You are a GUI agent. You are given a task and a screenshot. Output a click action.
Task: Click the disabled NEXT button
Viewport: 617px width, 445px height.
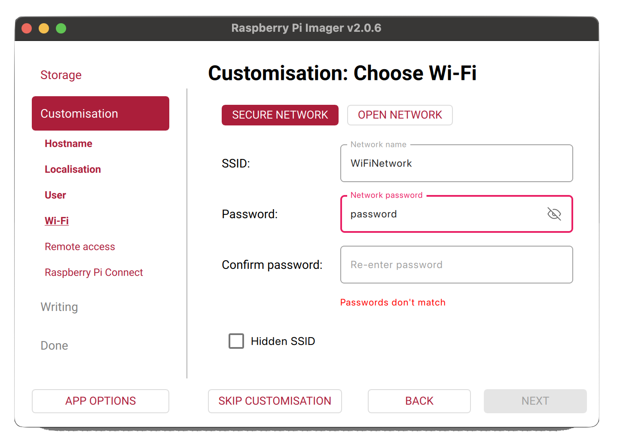[x=535, y=401]
